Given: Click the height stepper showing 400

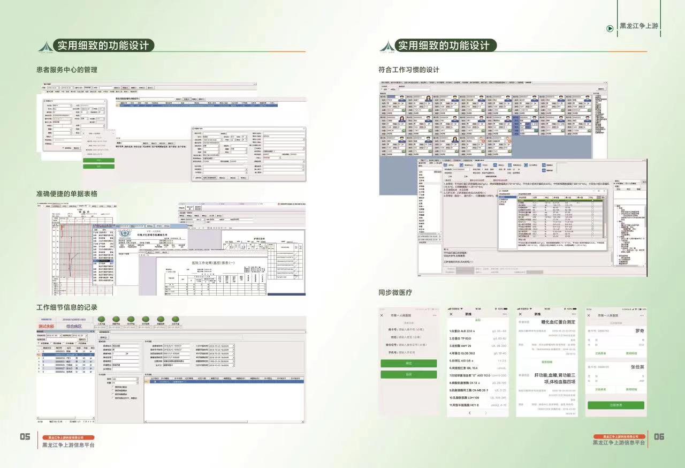Looking at the screenshot, I should 138,379.
